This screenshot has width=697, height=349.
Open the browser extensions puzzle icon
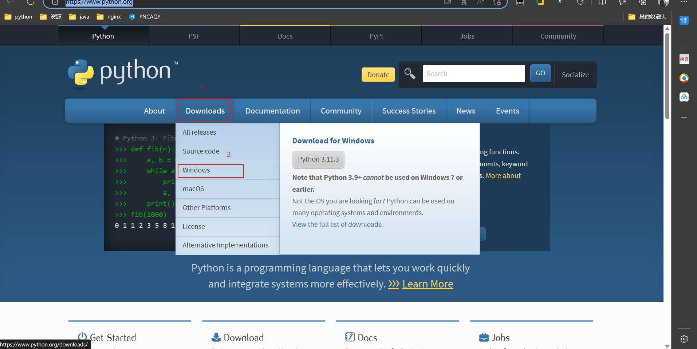click(x=580, y=3)
